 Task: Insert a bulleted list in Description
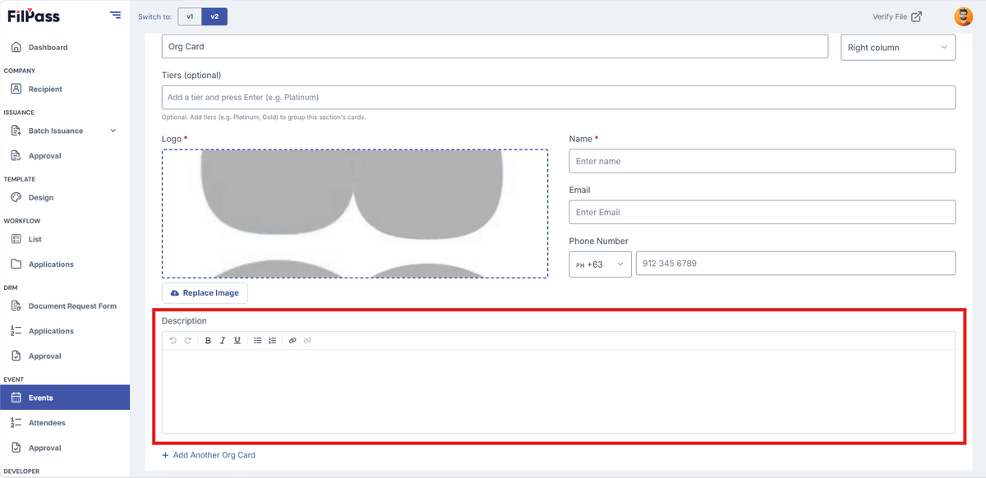(x=257, y=340)
